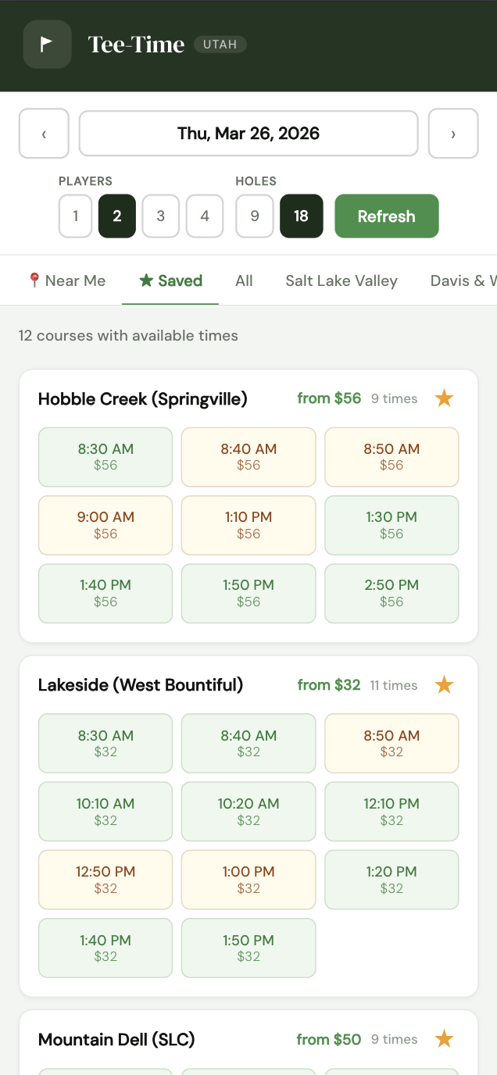Book the 8:30 AM $56 slot at Hobble Creek
Screen dimensions: 497x1075
click(x=105, y=457)
